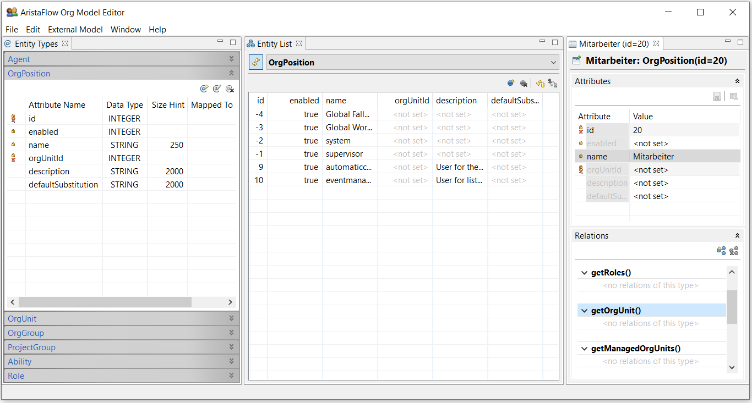752x403 pixels.
Task: Open the Edit menu
Action: 33,30
